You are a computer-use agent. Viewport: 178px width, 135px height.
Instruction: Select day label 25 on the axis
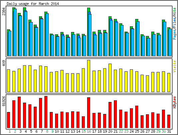tap(137, 131)
